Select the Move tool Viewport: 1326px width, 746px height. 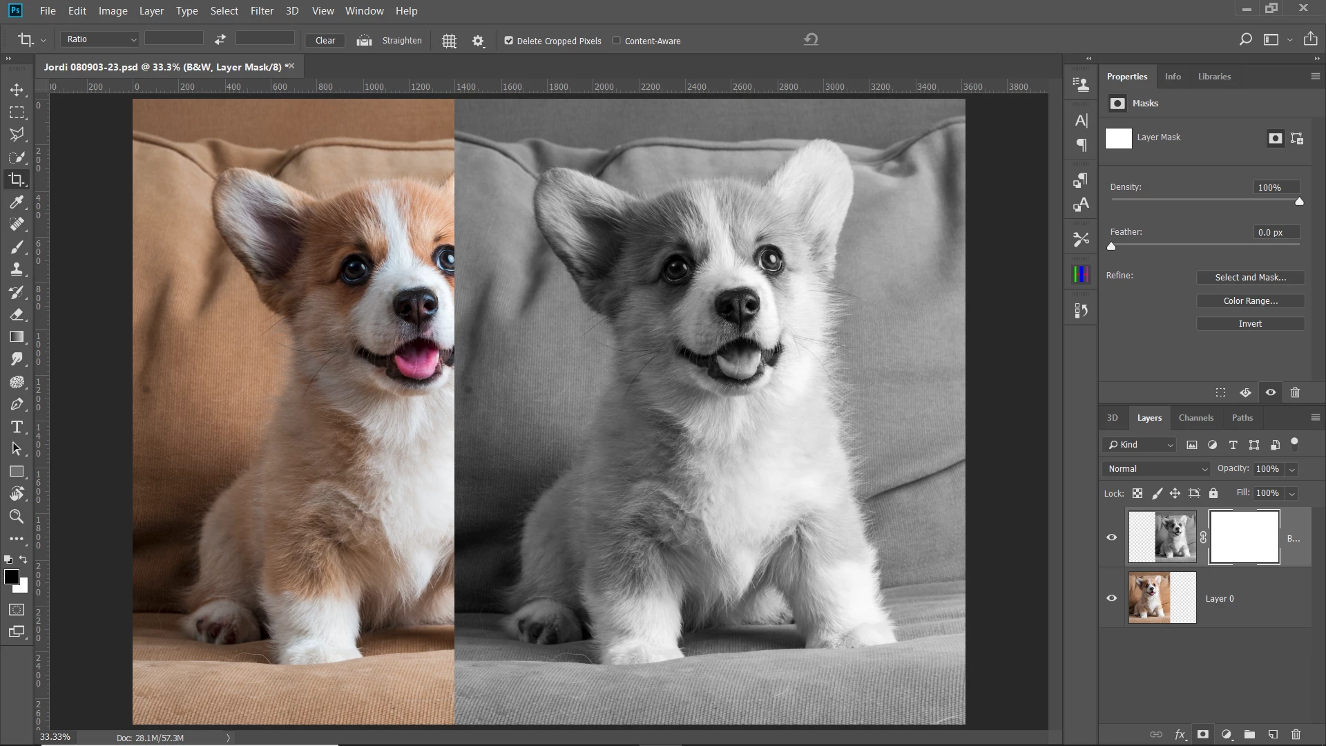pos(17,90)
